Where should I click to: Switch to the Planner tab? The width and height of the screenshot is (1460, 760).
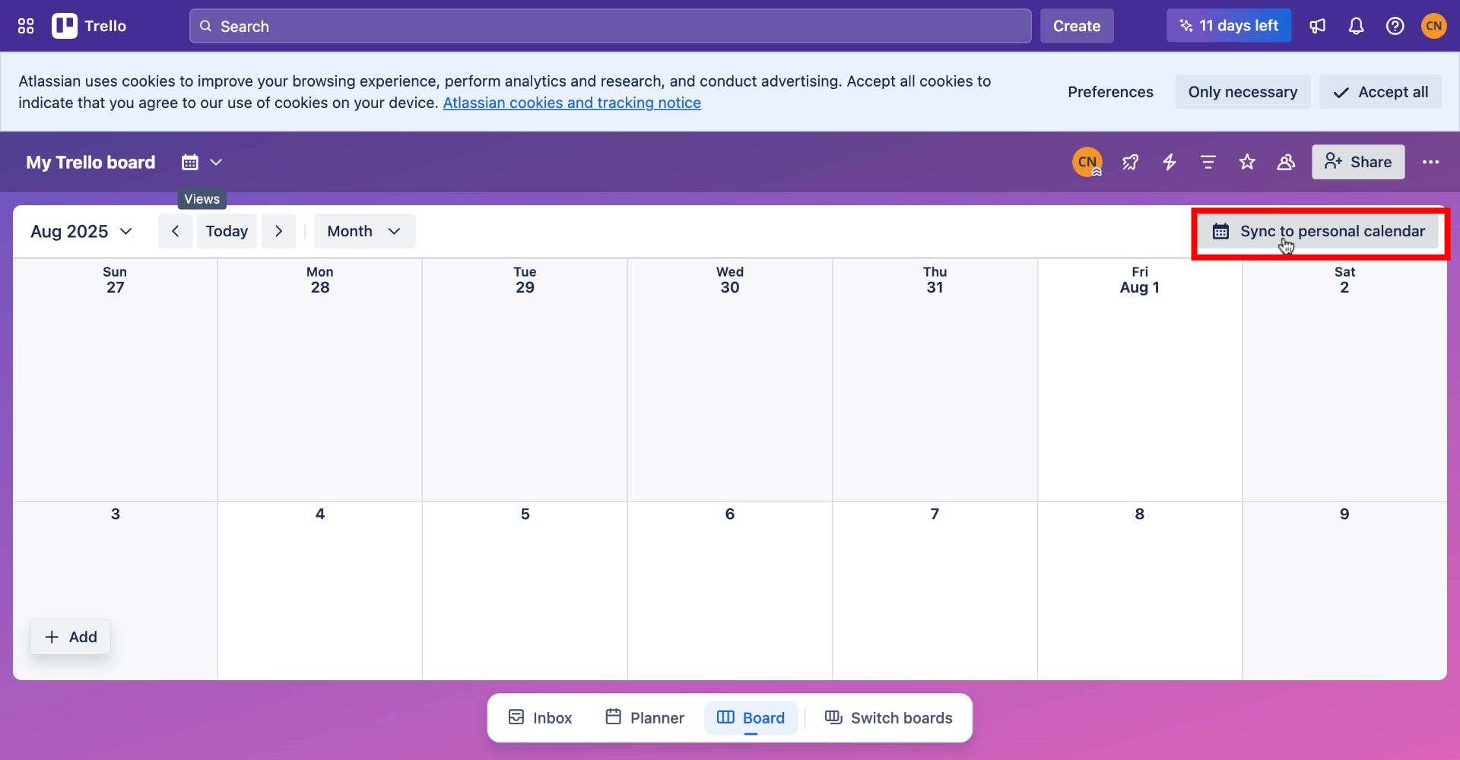pyautogui.click(x=643, y=717)
